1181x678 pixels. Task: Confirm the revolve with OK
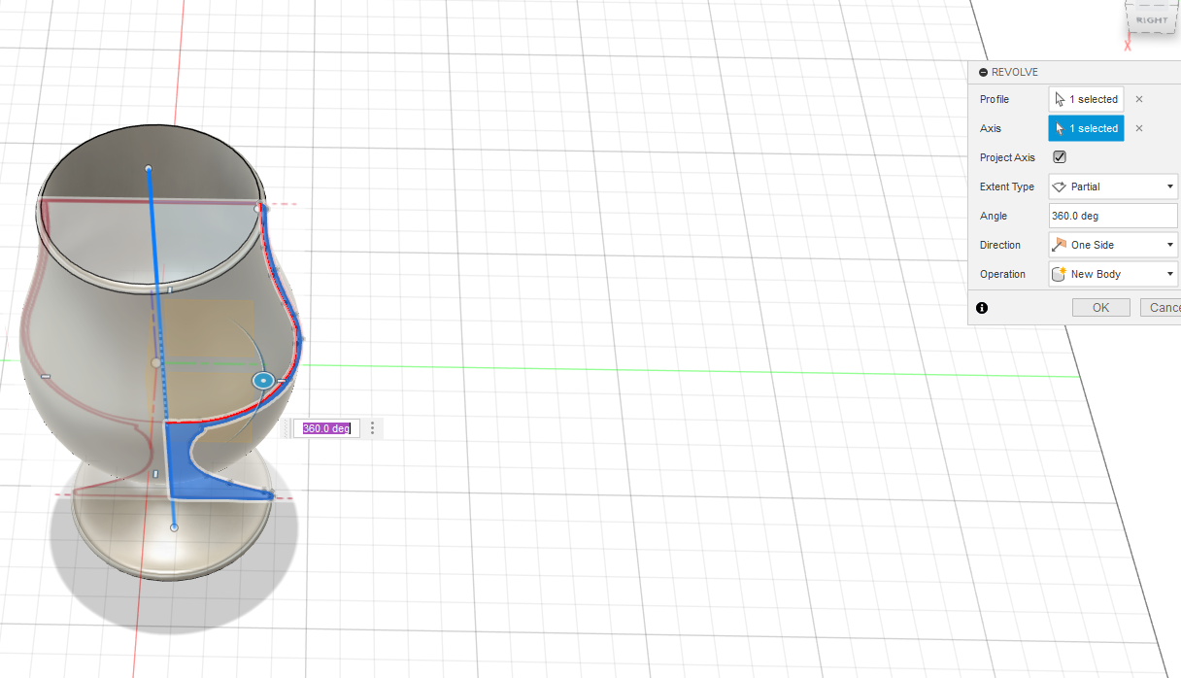(1100, 308)
